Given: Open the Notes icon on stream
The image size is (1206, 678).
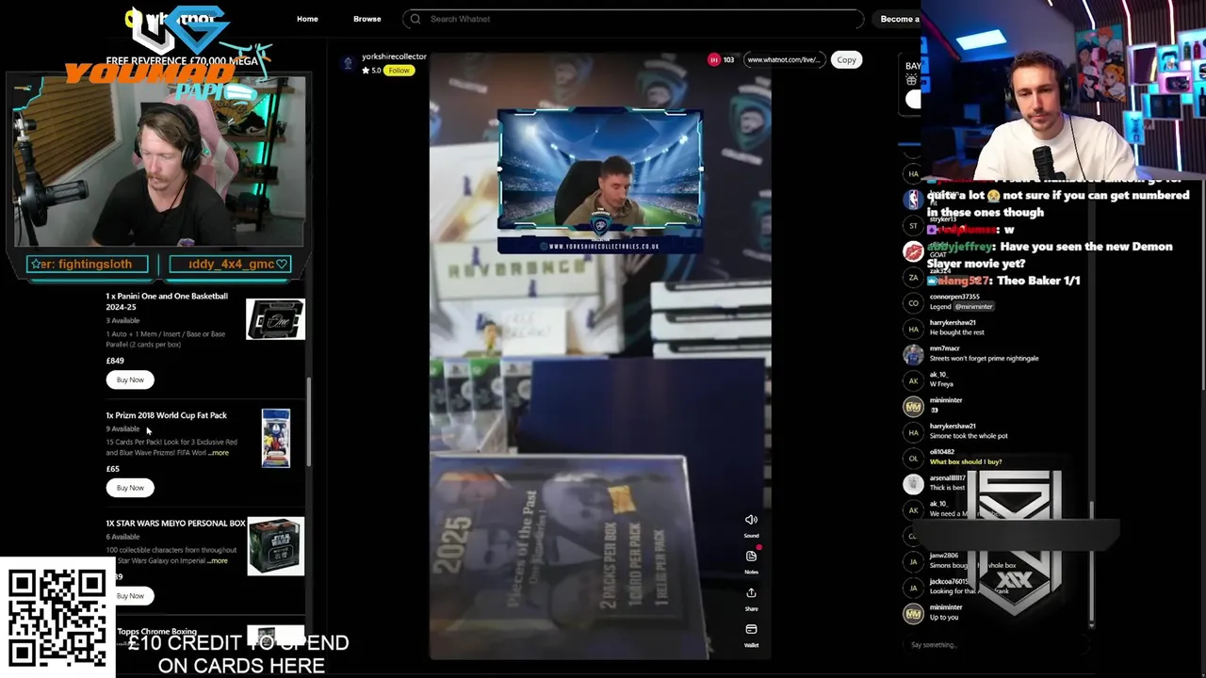Looking at the screenshot, I should pyautogui.click(x=751, y=556).
